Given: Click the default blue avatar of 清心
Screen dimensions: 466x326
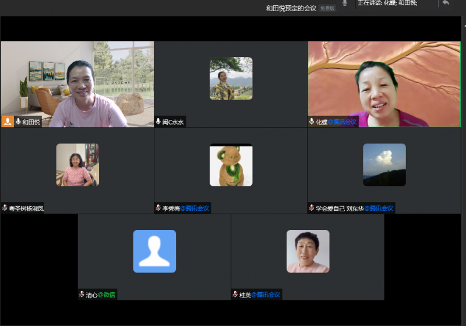Looking at the screenshot, I should 154,251.
